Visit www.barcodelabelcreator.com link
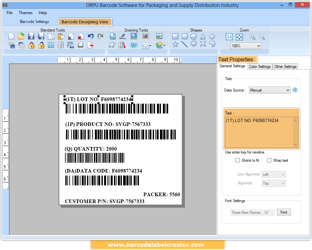 tap(157, 244)
